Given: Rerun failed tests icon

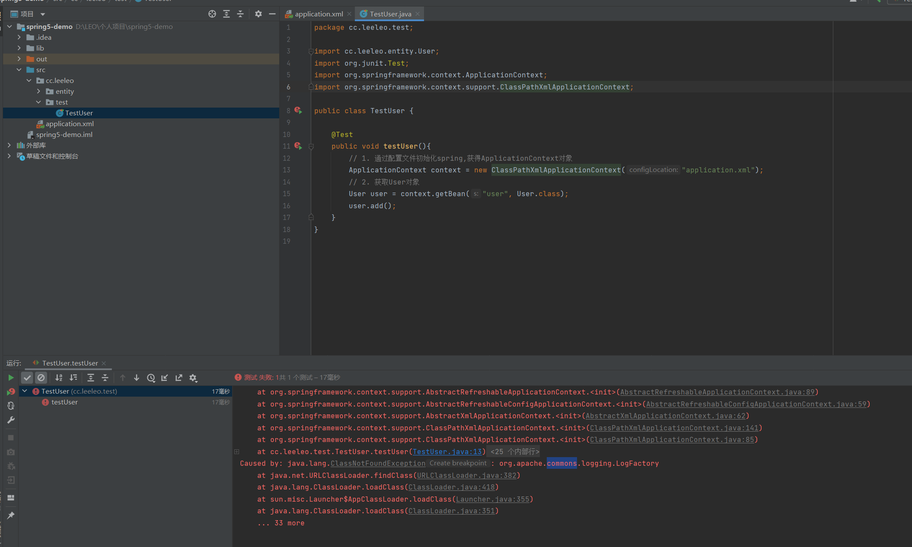Looking at the screenshot, I should tap(11, 391).
